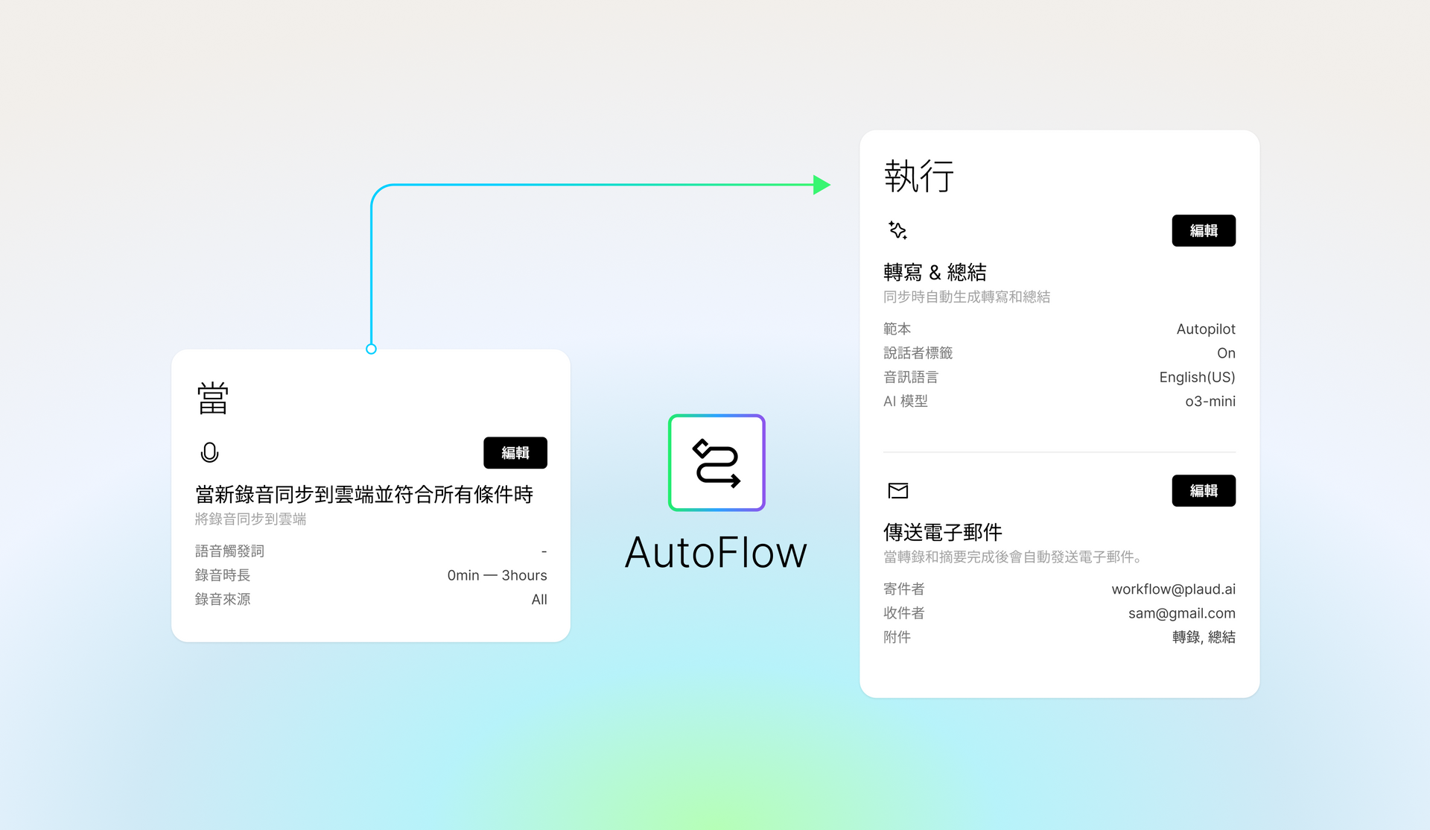Image resolution: width=1430 pixels, height=830 pixels.
Task: Click the circular connector node on the trigger card
Action: point(372,349)
